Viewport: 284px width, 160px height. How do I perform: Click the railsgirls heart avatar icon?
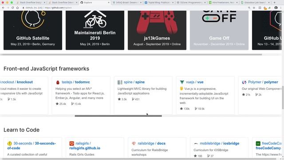71,144
